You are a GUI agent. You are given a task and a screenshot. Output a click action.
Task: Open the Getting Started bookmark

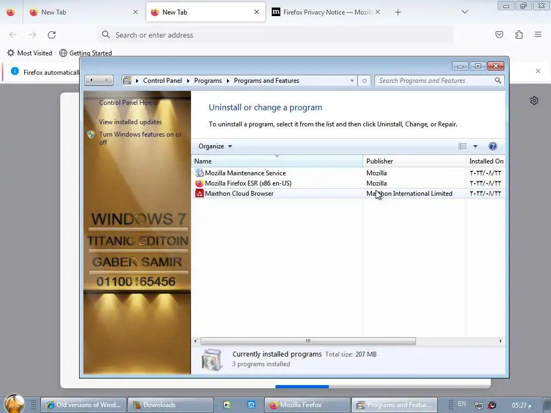86,53
